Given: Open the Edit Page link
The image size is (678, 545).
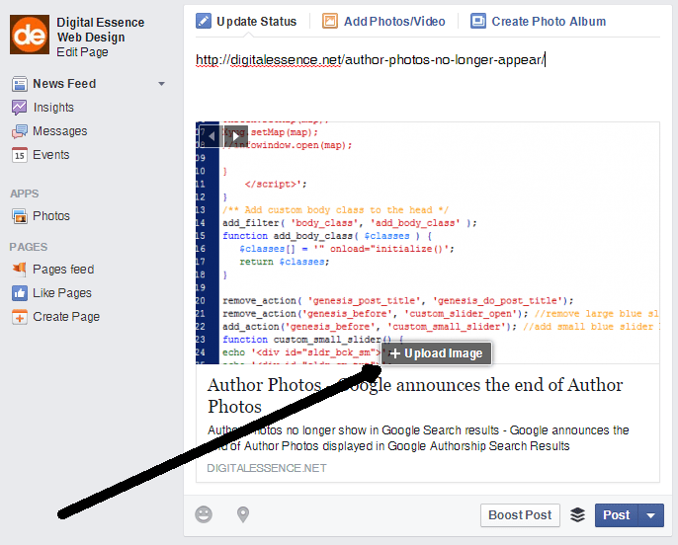Looking at the screenshot, I should pyautogui.click(x=83, y=52).
